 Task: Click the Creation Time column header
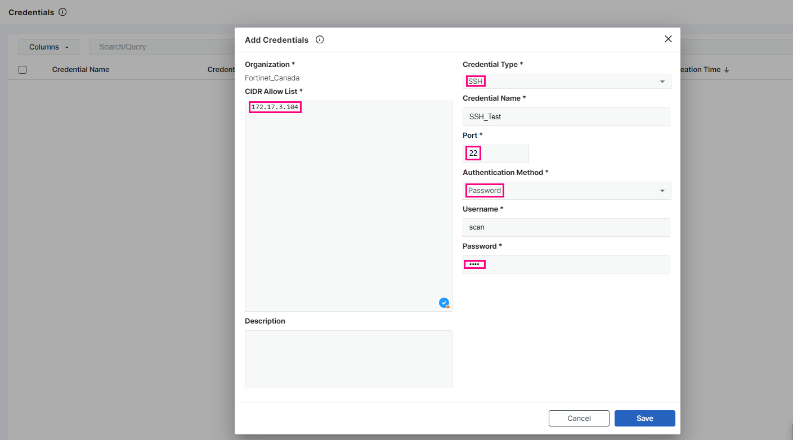click(700, 70)
